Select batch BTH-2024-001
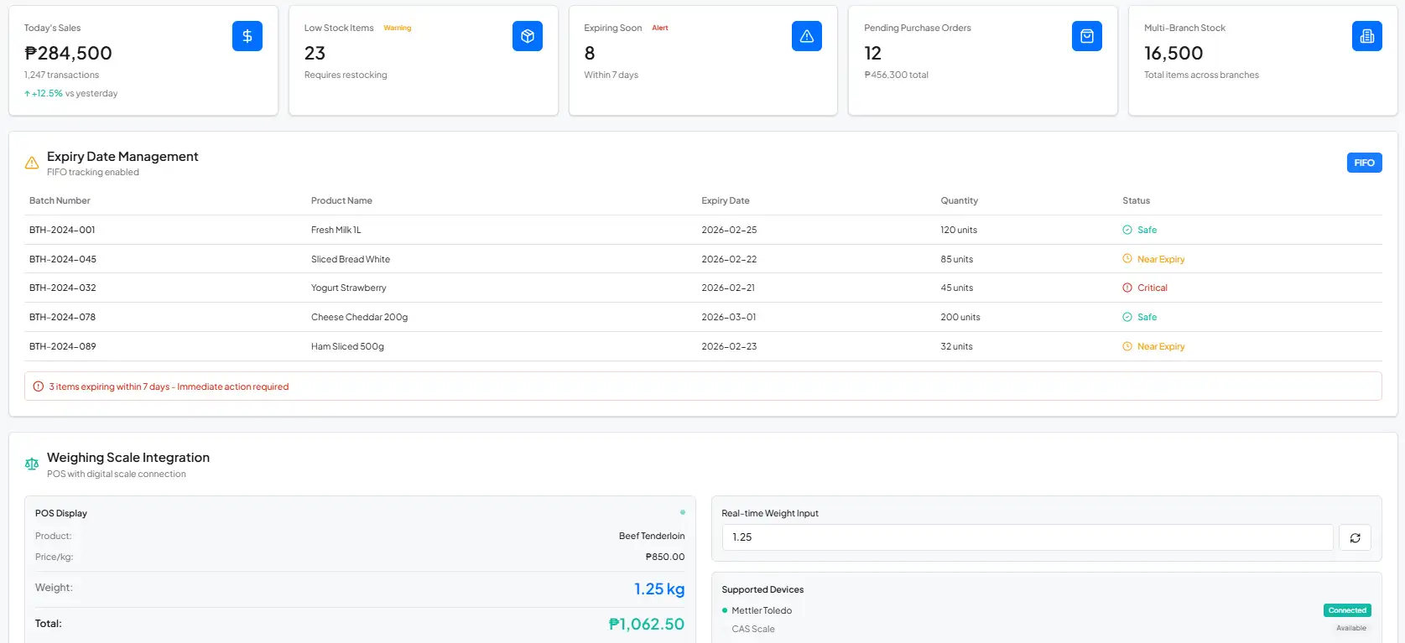 pyautogui.click(x=62, y=230)
